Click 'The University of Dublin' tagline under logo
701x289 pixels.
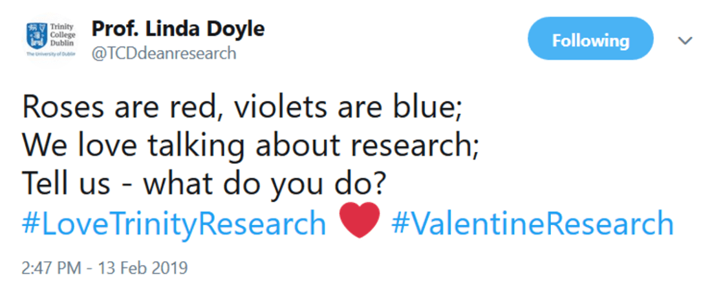pos(50,56)
